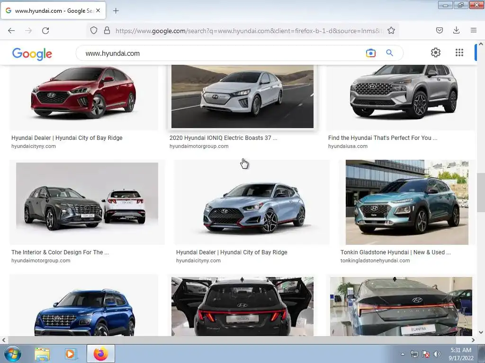The height and width of the screenshot is (363, 485).
Task: Click hyundaimotorgroup.com under Interior & Color result
Action: pyautogui.click(x=41, y=260)
